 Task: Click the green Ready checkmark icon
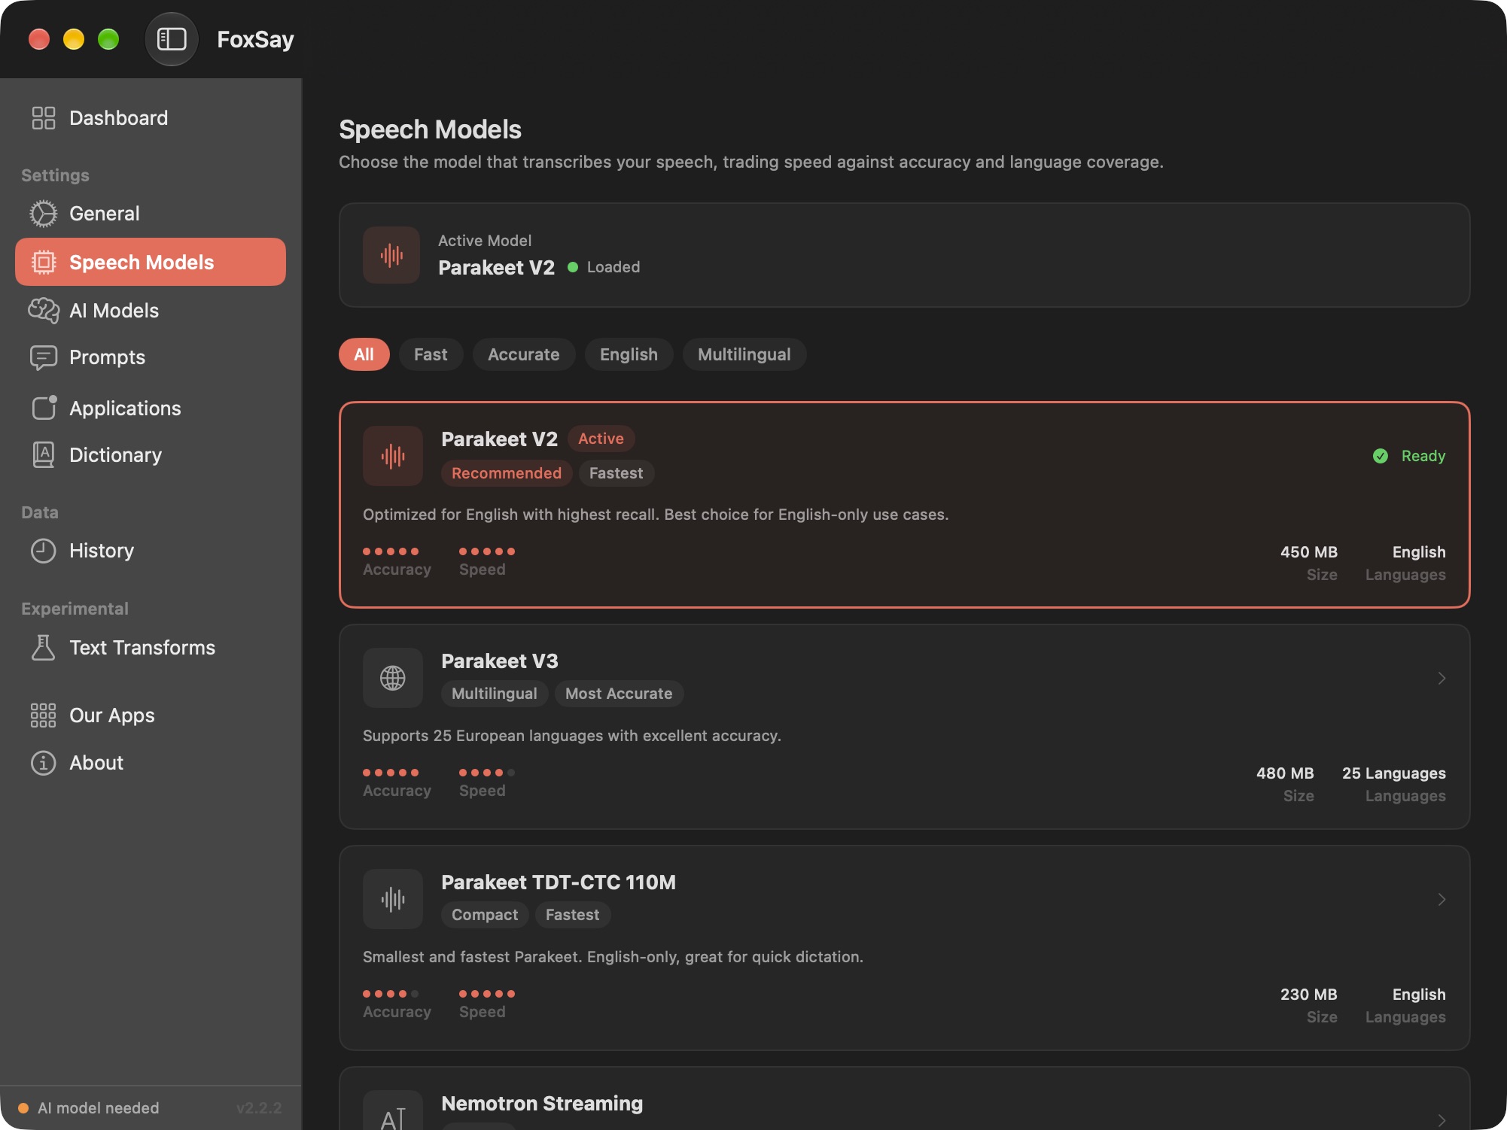[x=1381, y=456]
